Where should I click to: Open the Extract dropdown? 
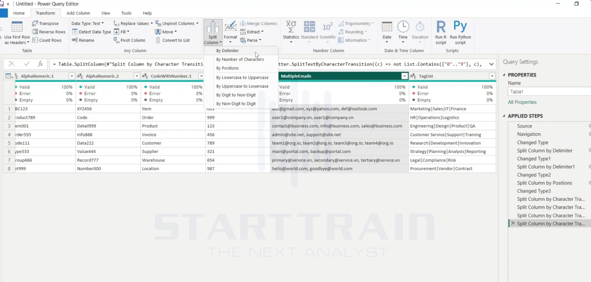(x=252, y=32)
